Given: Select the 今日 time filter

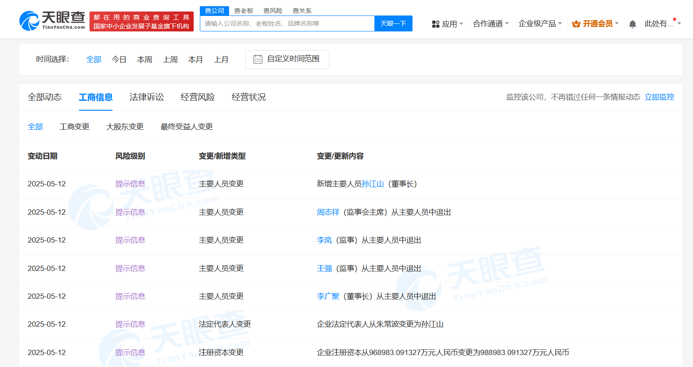Looking at the screenshot, I should (119, 59).
